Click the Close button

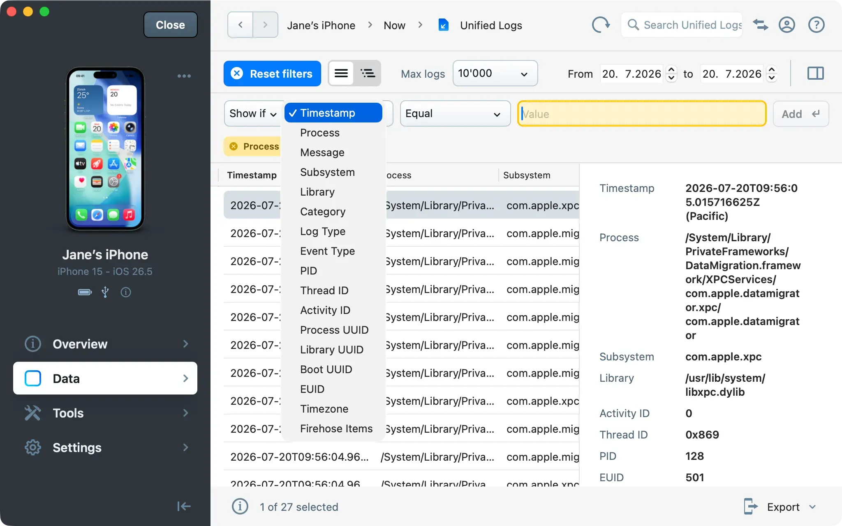click(170, 25)
